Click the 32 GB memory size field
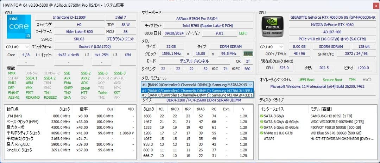The width and height of the screenshot is (380, 163). [x=171, y=46]
